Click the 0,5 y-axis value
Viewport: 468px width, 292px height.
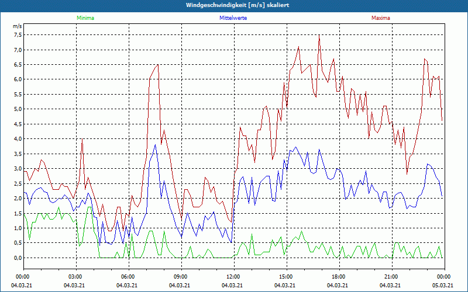[18, 243]
